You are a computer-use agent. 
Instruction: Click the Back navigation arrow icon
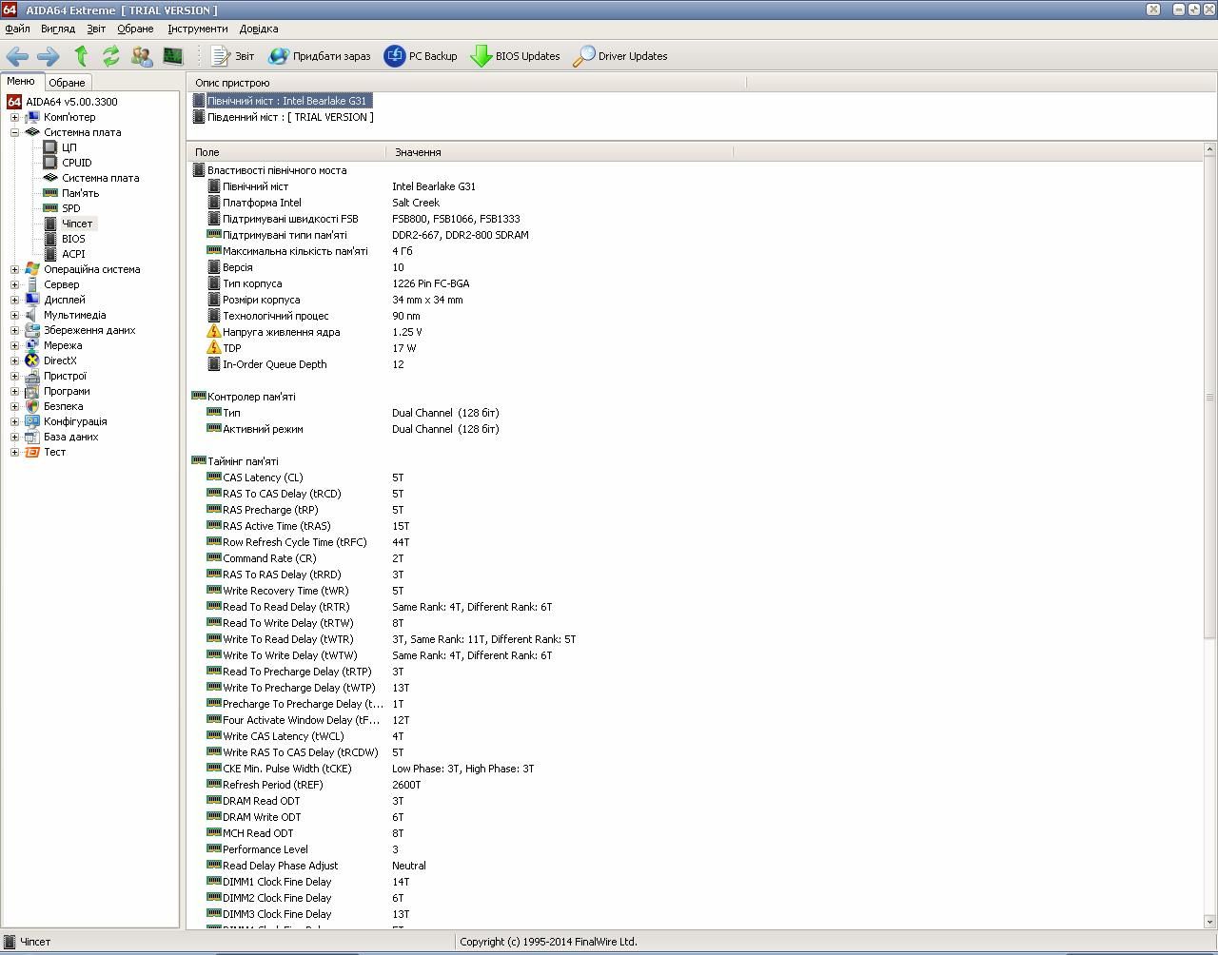pyautogui.click(x=17, y=56)
